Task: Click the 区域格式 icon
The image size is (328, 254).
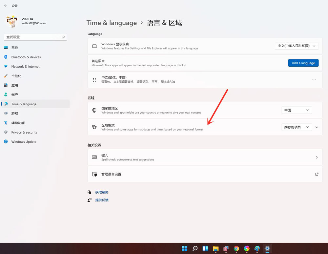Action: 95,127
